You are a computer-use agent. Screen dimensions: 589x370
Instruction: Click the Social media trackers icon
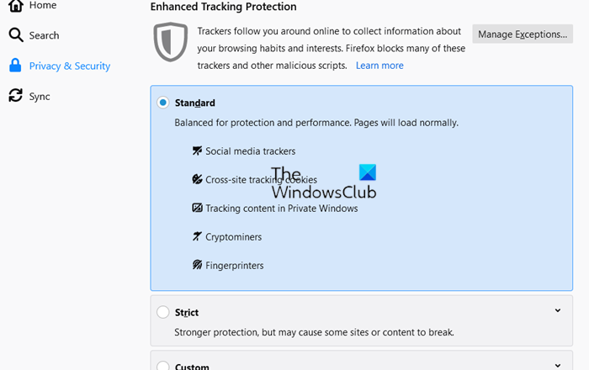(x=197, y=151)
